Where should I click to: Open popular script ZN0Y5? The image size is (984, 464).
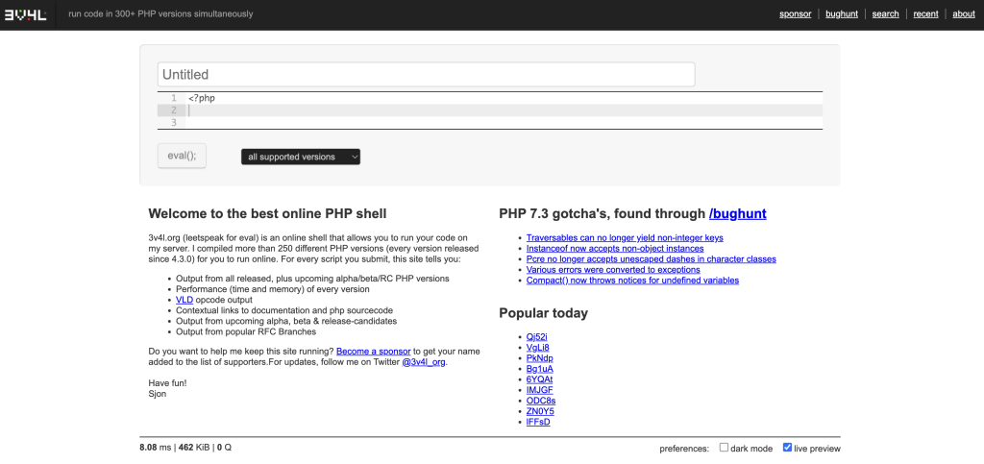540,411
